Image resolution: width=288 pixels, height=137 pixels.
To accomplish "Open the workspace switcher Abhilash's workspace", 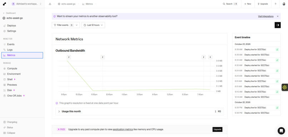I will click(27, 4).
